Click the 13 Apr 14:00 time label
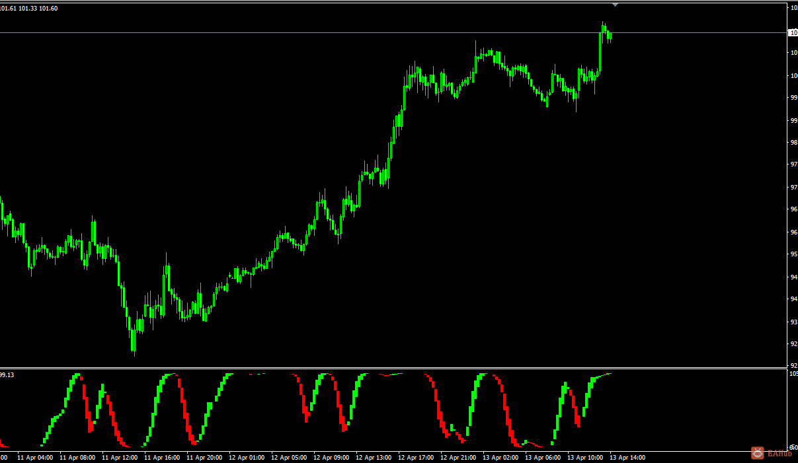The image size is (798, 463). [x=627, y=457]
